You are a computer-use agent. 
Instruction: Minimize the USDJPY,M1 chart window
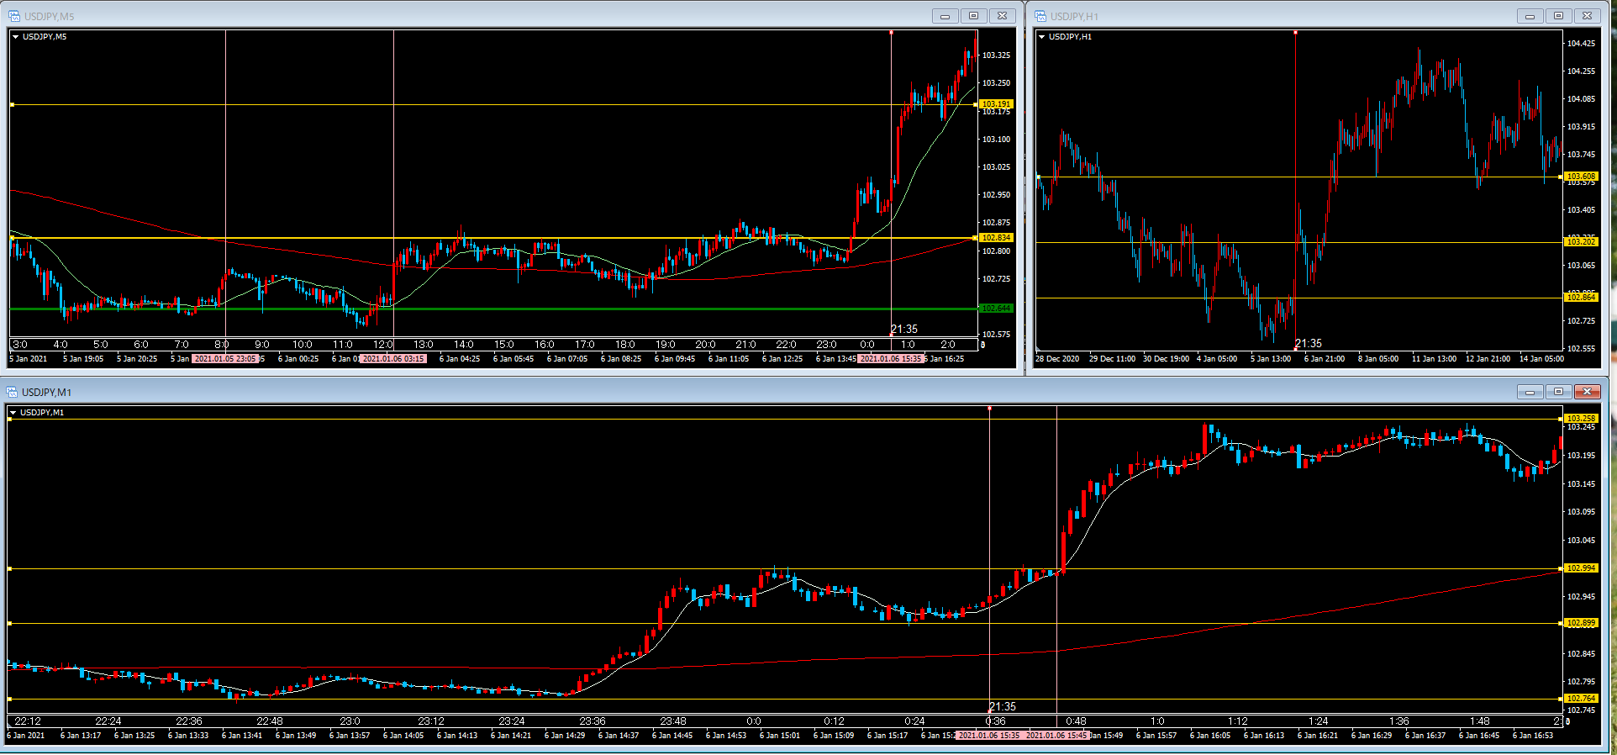(x=1530, y=392)
